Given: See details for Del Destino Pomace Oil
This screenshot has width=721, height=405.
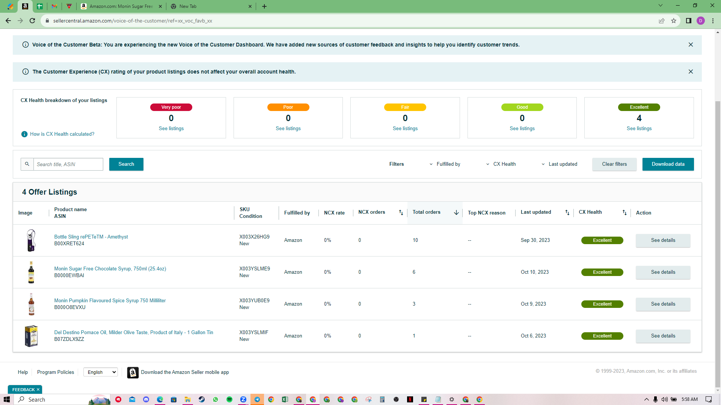Looking at the screenshot, I should coord(663,336).
